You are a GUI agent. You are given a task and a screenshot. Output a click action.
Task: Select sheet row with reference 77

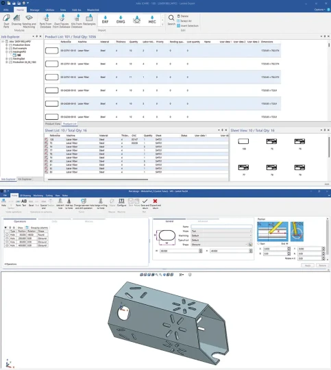point(136,150)
